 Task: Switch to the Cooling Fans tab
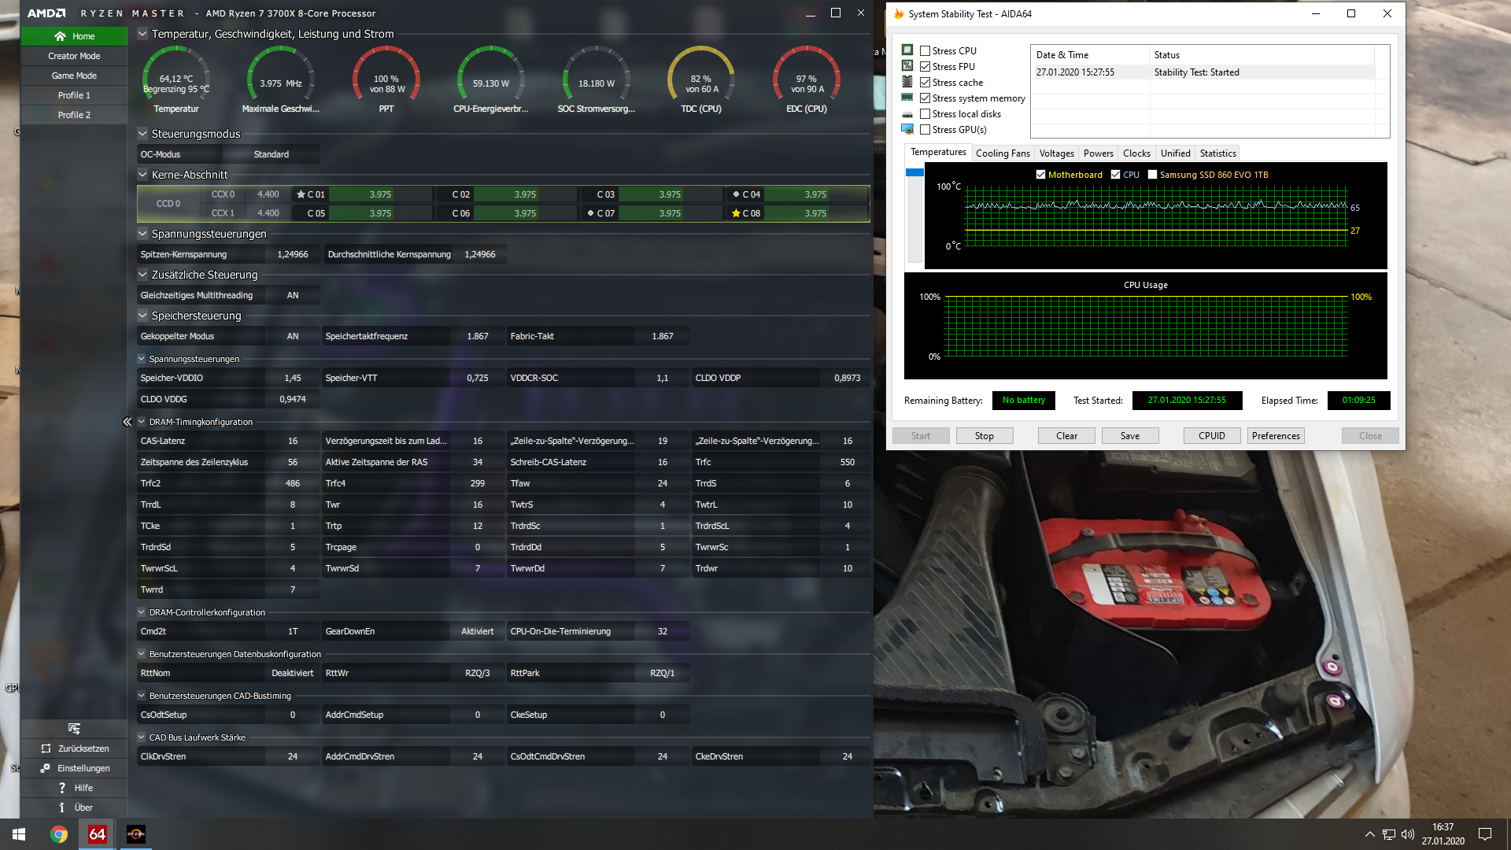click(x=1002, y=153)
